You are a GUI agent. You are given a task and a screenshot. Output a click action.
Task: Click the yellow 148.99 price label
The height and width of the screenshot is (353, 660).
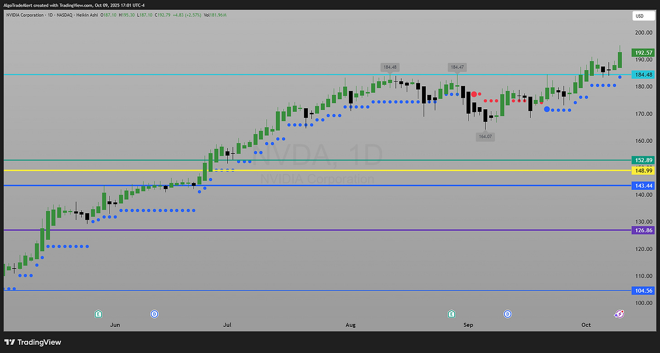644,170
